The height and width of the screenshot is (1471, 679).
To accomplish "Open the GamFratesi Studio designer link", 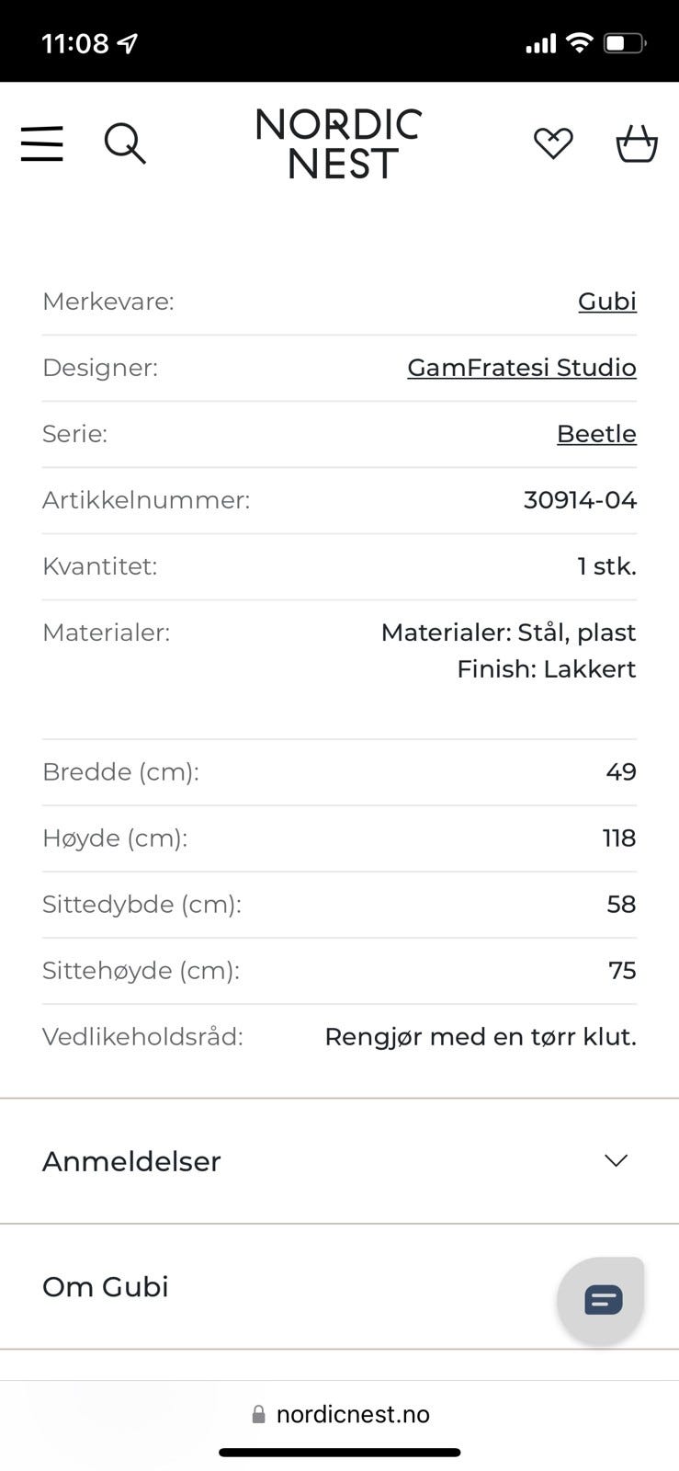I will (521, 368).
